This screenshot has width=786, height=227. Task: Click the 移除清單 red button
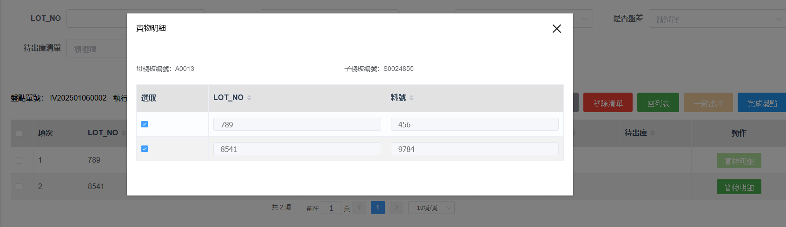pyautogui.click(x=608, y=103)
